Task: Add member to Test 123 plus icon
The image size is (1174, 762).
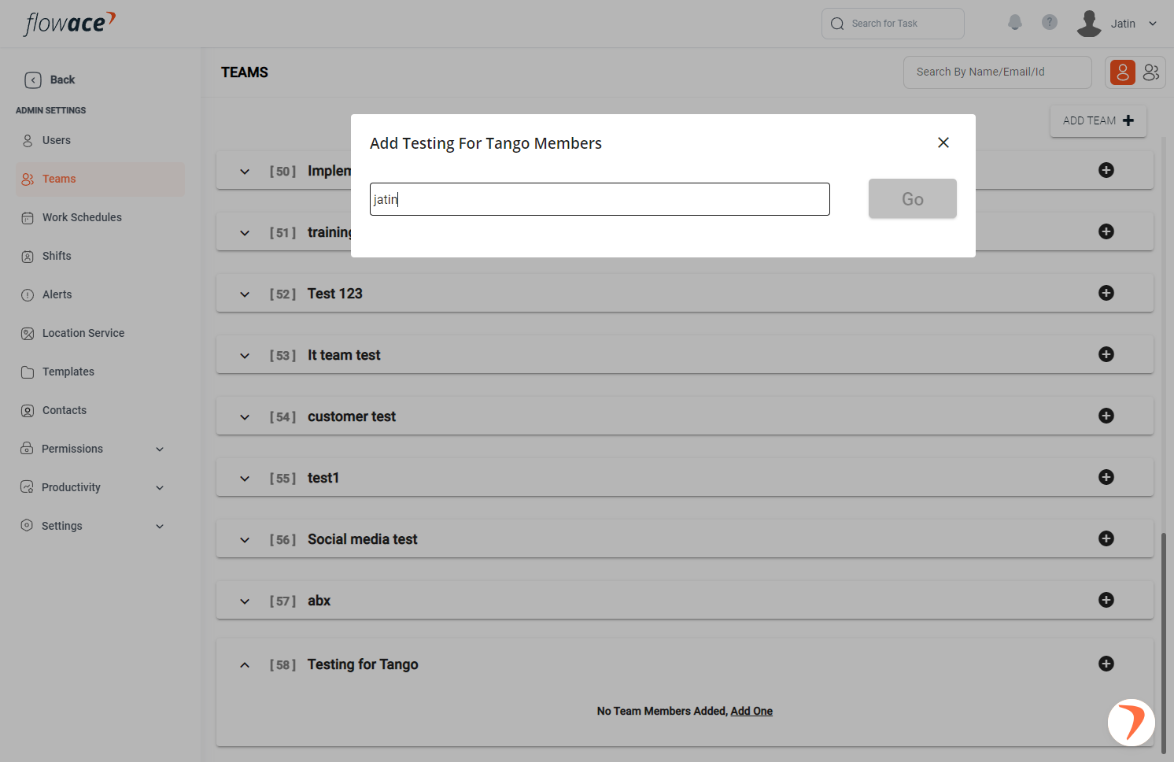Action: 1106,293
